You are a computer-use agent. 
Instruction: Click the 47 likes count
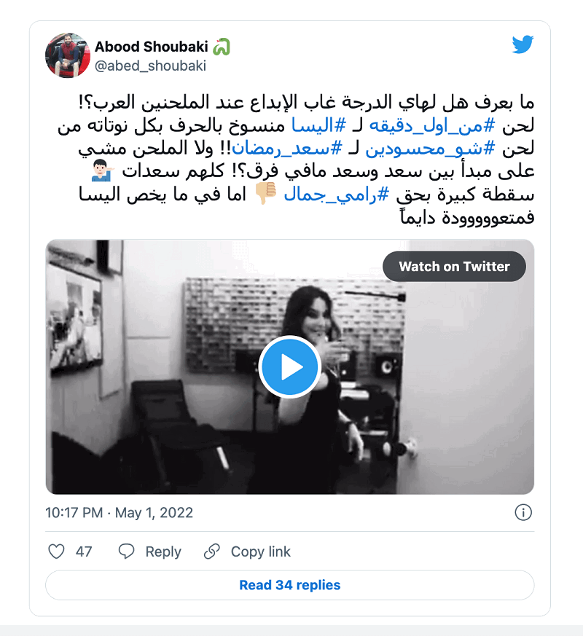(x=84, y=551)
